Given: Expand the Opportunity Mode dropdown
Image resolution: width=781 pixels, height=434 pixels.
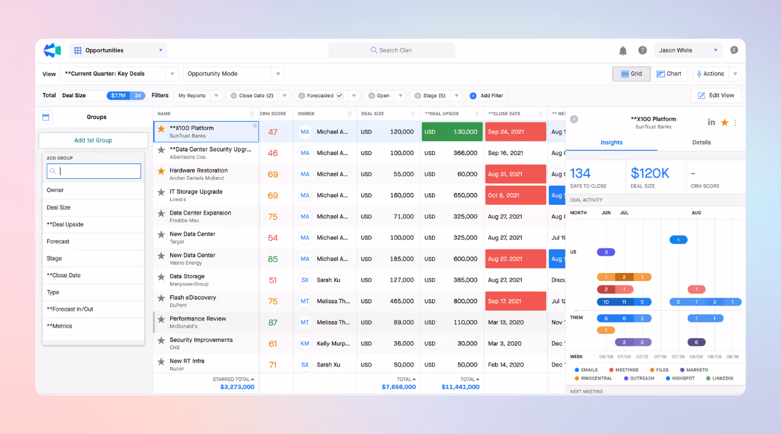Looking at the screenshot, I should pyautogui.click(x=278, y=74).
